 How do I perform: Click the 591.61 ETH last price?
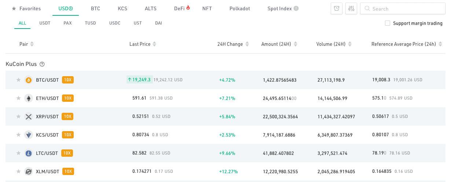pyautogui.click(x=139, y=98)
